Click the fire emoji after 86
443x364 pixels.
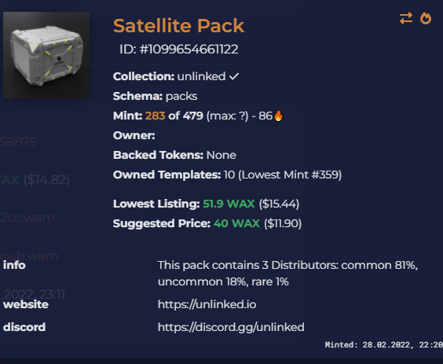tap(278, 116)
